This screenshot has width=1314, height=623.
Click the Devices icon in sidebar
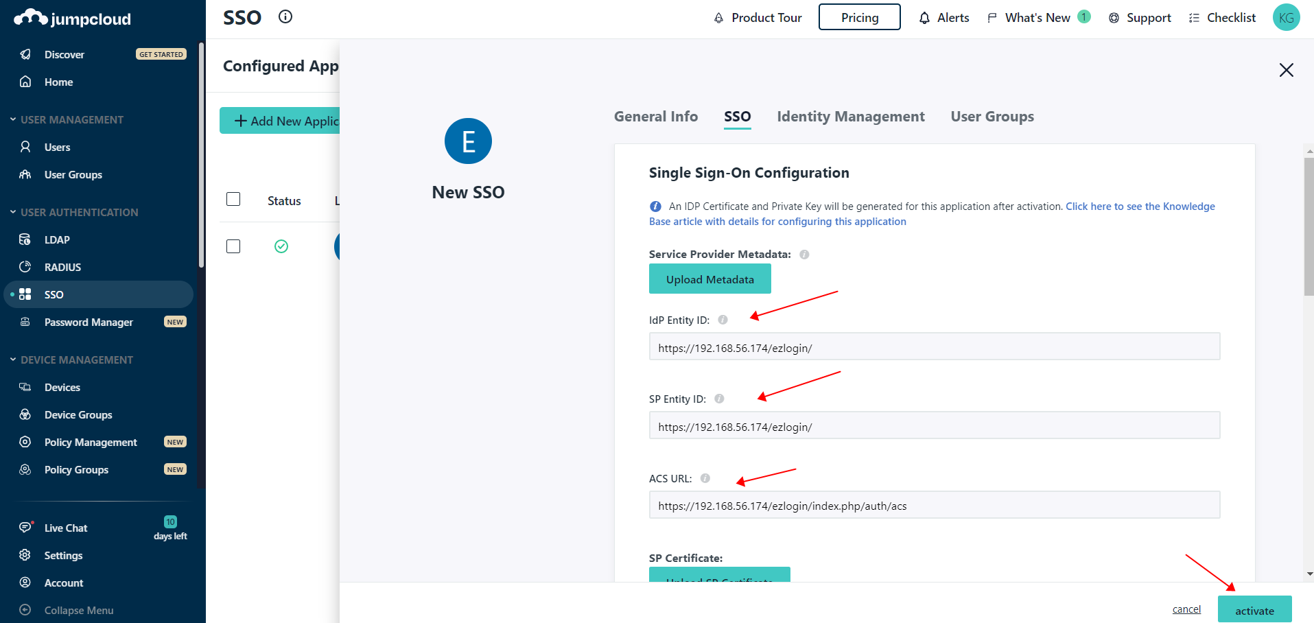click(25, 387)
